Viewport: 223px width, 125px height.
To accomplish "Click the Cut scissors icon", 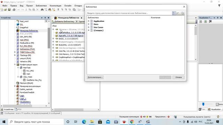I will click(x=26, y=10).
